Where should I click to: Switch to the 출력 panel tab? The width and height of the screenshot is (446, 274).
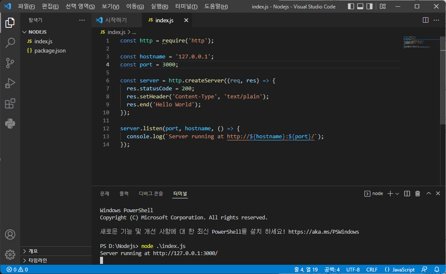[x=124, y=194]
